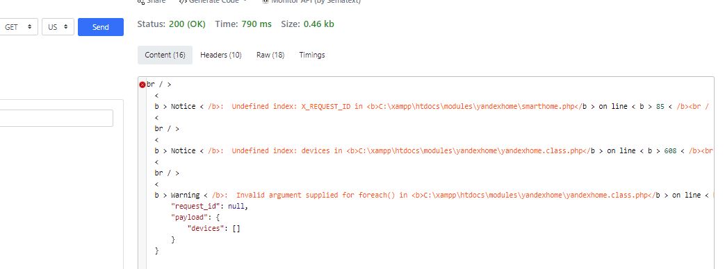The height and width of the screenshot is (269, 725).
Task: Click the "request_id": null line
Action: (209, 206)
